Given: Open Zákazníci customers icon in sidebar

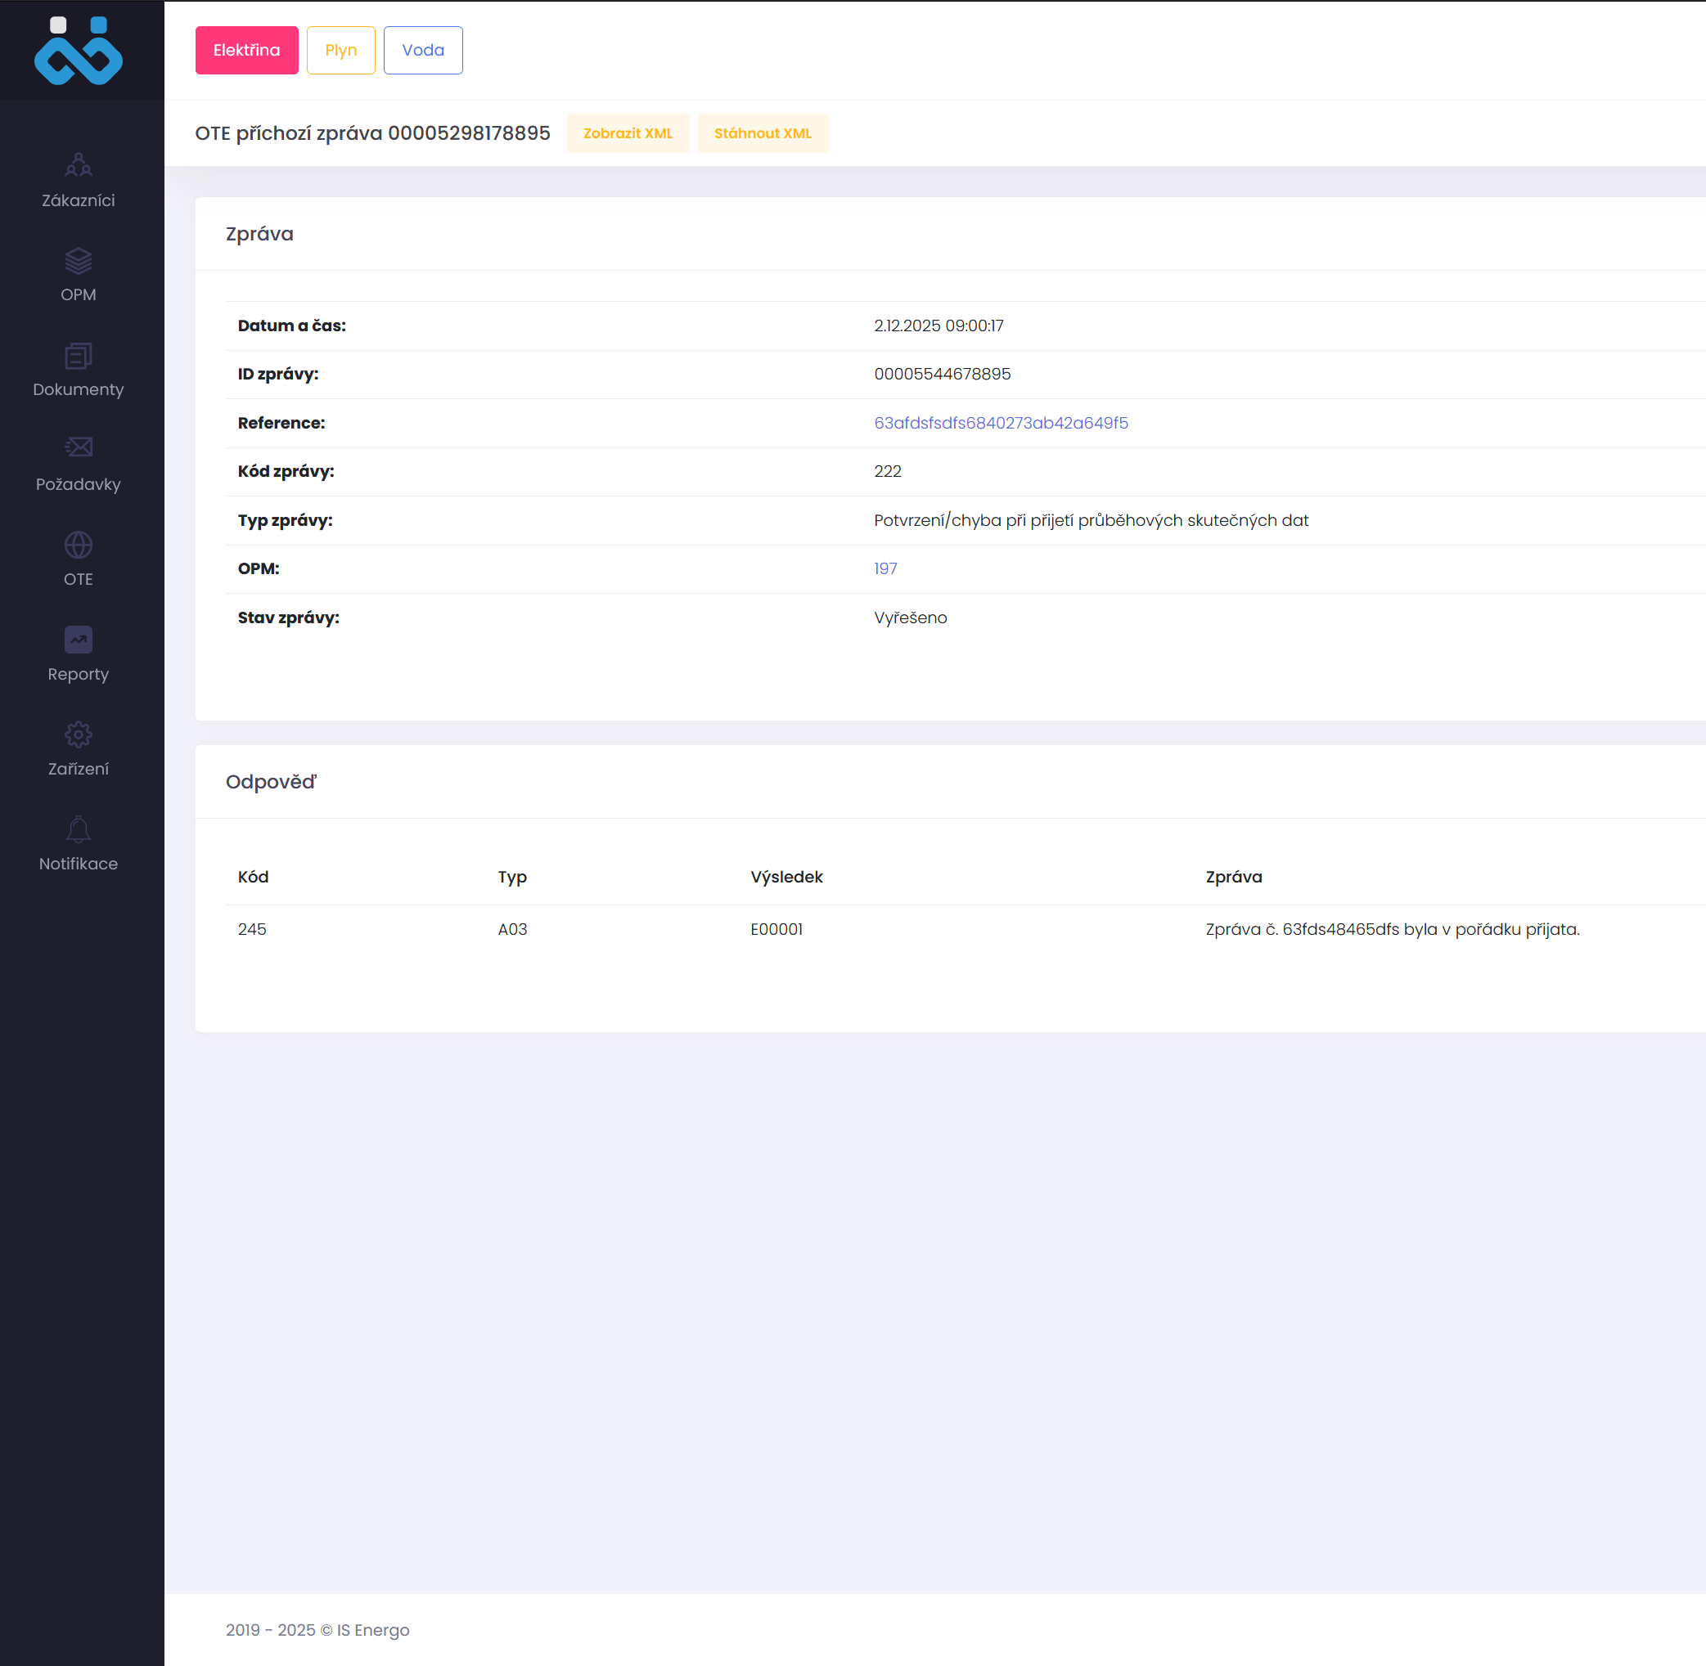Looking at the screenshot, I should click(78, 164).
